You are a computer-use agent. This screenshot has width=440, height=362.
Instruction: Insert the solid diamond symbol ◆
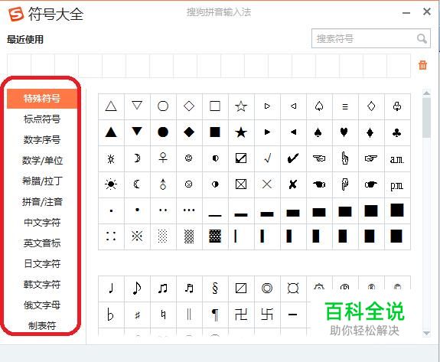coord(189,132)
